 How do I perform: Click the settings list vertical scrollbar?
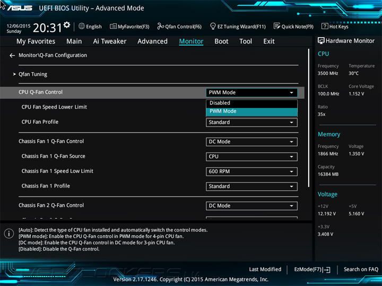(309, 118)
